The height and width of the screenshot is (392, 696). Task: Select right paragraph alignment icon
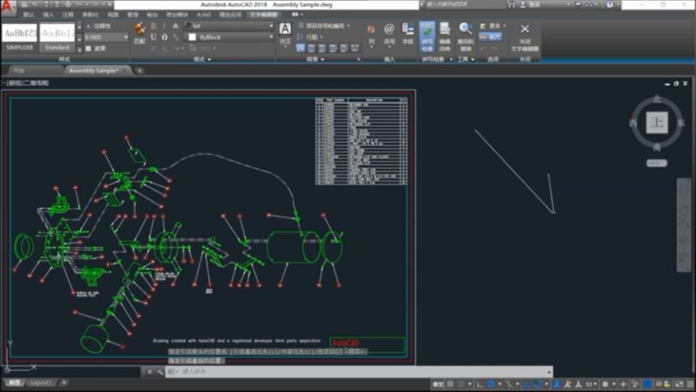coord(333,47)
